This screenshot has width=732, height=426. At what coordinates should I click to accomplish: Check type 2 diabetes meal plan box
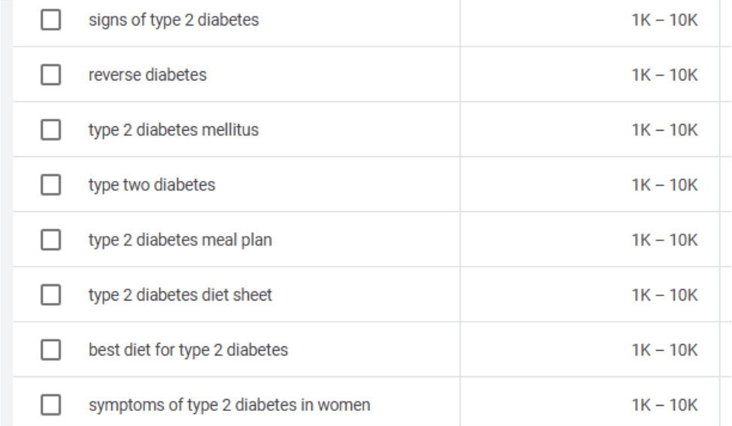pyautogui.click(x=50, y=240)
